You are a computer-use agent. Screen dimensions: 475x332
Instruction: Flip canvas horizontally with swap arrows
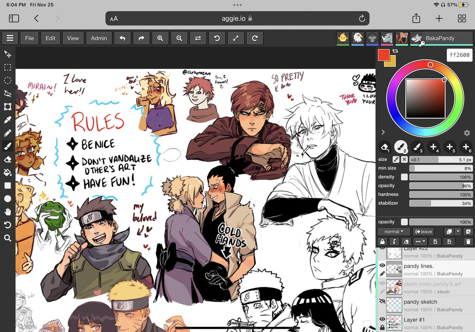[x=198, y=38]
